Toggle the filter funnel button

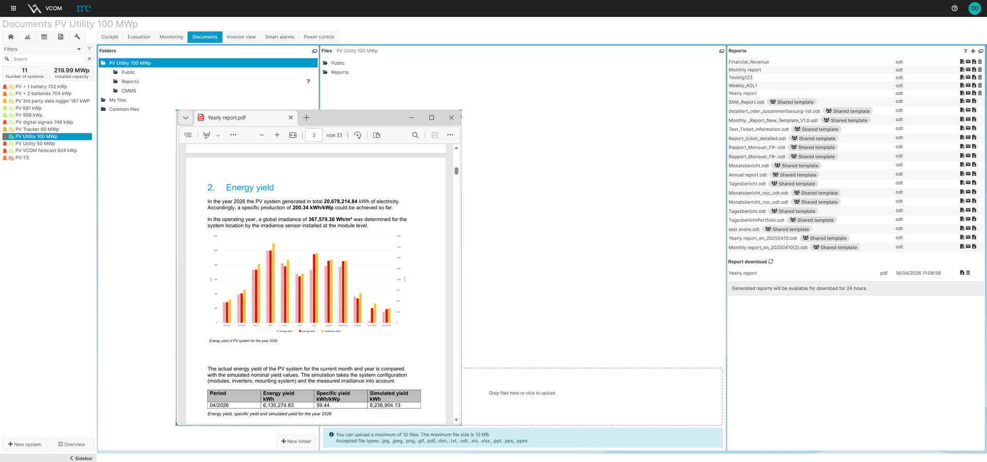pos(89,49)
